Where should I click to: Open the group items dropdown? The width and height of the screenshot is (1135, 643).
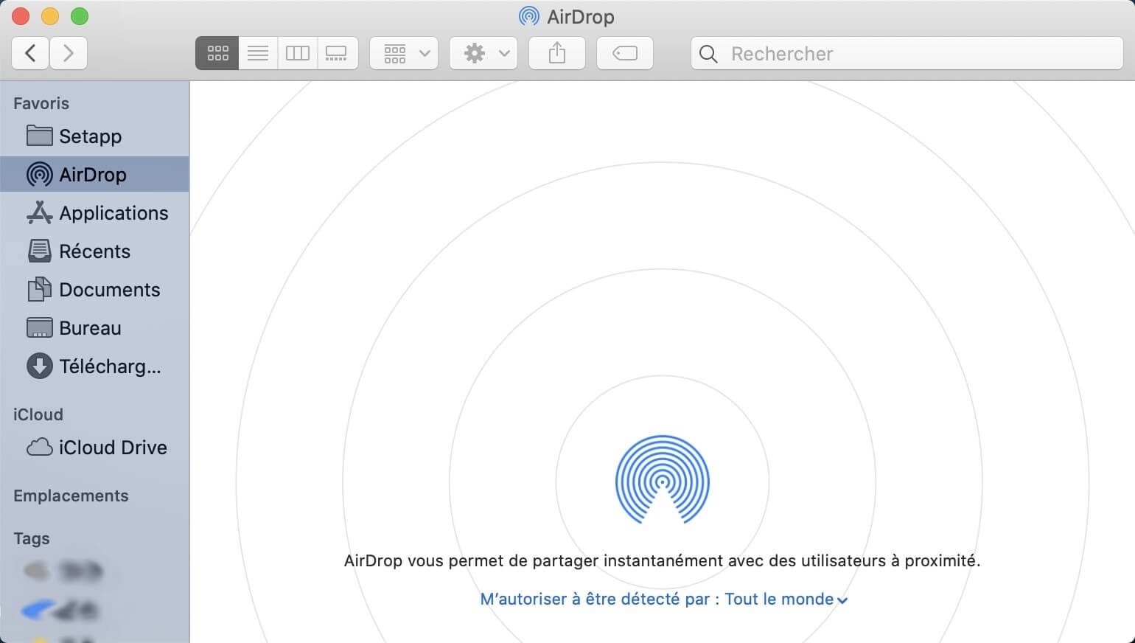(404, 53)
